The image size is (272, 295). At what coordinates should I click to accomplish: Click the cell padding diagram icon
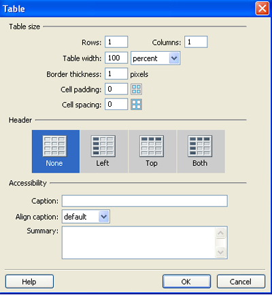(136, 89)
